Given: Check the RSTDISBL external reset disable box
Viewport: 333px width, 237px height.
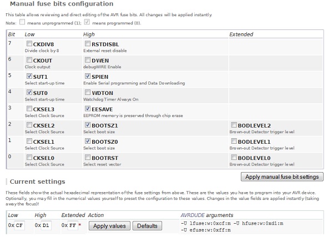Looking at the screenshot, I should pyautogui.click(x=88, y=44).
